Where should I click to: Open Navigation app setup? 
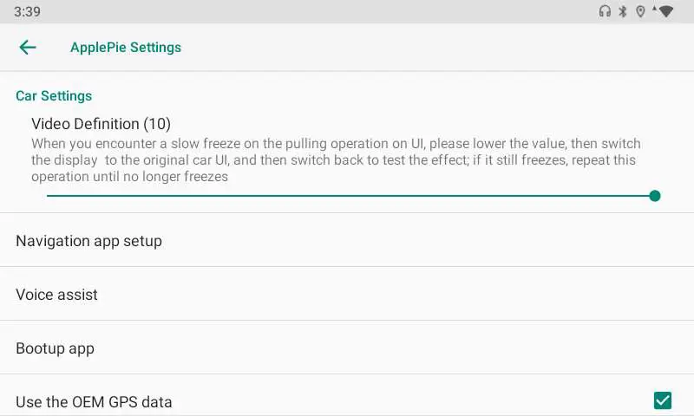[88, 241]
